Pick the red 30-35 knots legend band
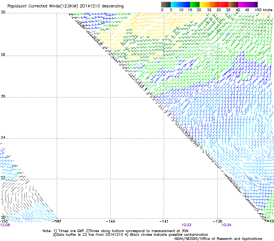The height and width of the screenshot is (241, 274). pyautogui.click(x=224, y=4)
